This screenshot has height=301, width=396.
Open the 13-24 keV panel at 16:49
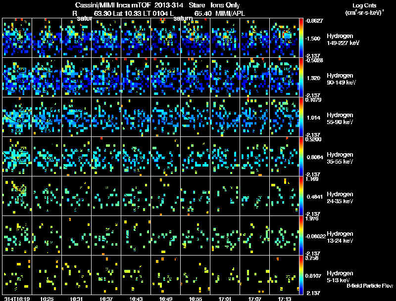(166, 235)
